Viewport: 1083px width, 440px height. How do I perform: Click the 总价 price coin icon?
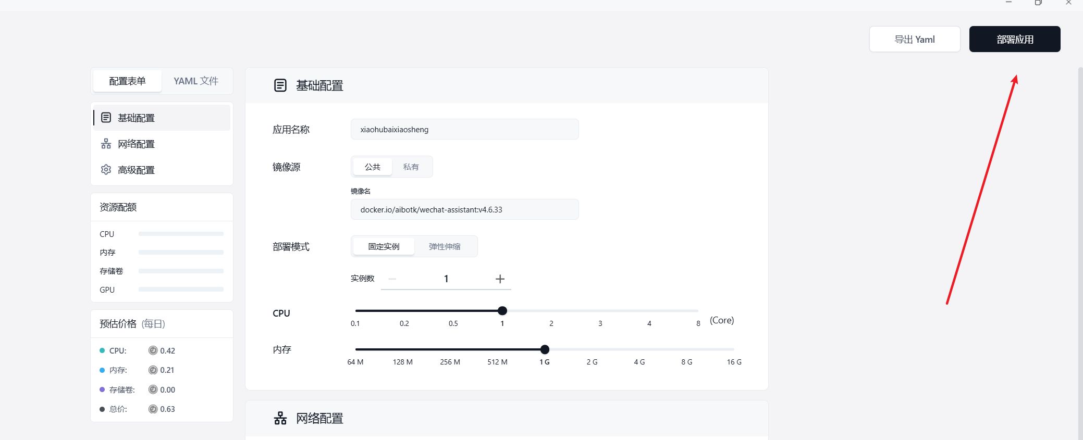153,409
